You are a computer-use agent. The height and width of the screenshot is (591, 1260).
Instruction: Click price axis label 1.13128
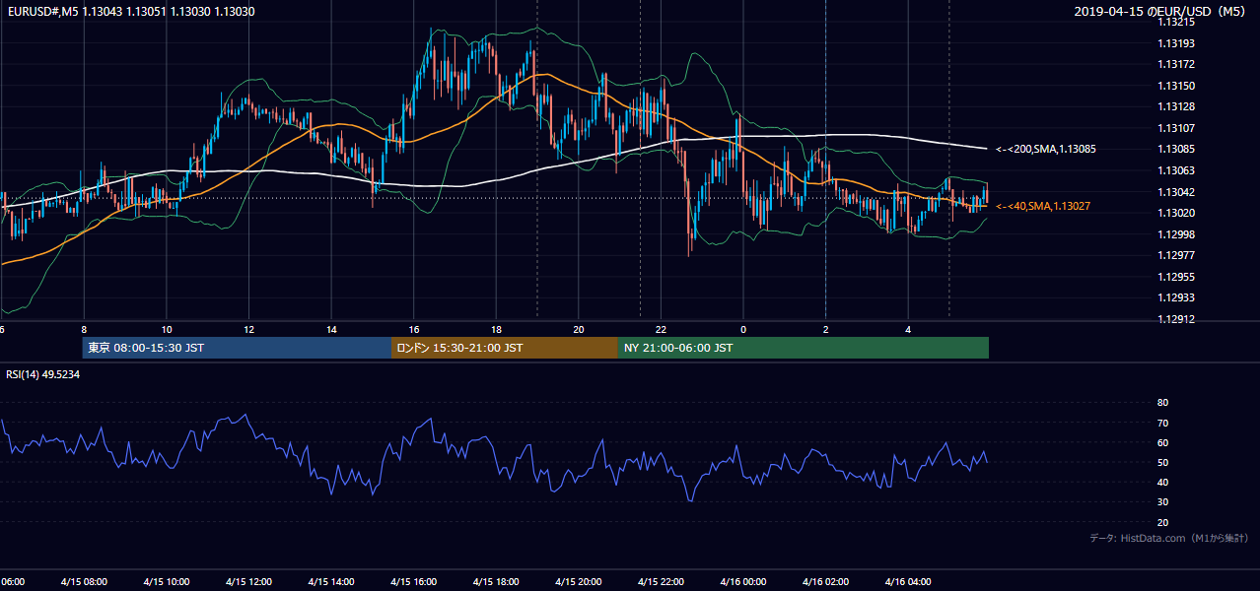pyautogui.click(x=1176, y=106)
